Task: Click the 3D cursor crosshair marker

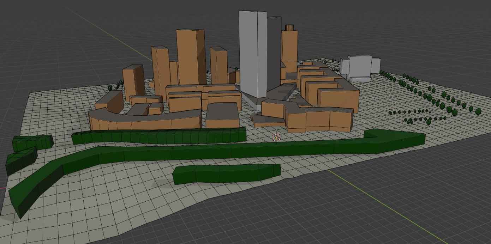Action: (276, 138)
